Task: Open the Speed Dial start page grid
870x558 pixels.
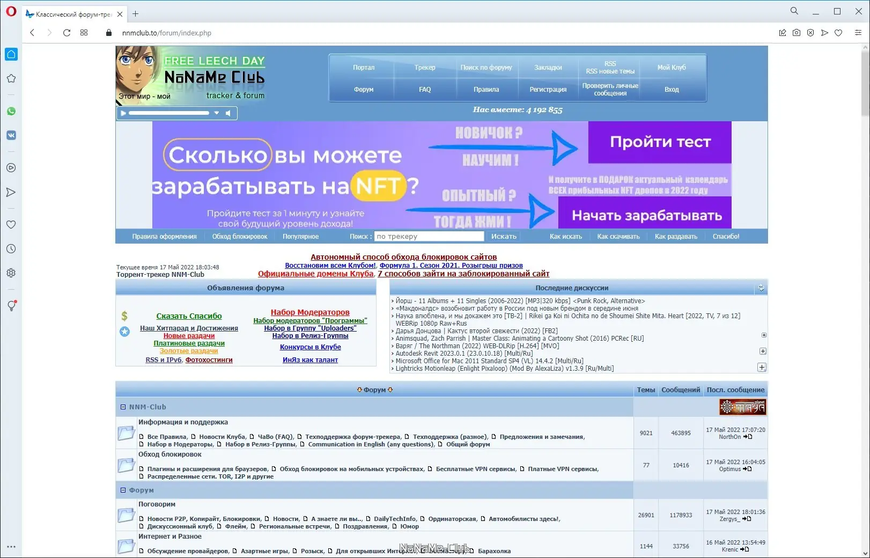Action: pos(84,33)
